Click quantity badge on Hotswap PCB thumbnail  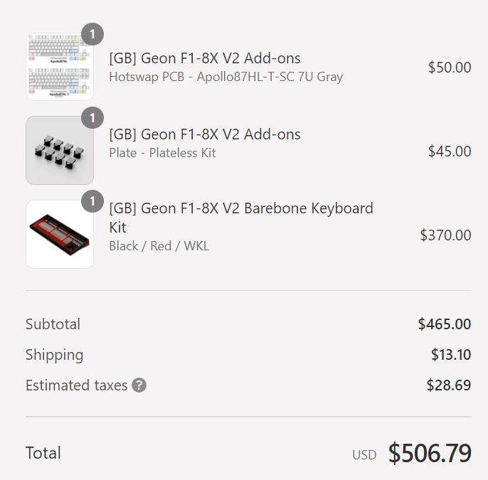pos(92,34)
